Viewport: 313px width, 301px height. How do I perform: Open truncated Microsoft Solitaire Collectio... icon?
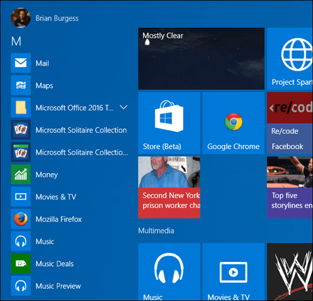pyautogui.click(x=21, y=152)
